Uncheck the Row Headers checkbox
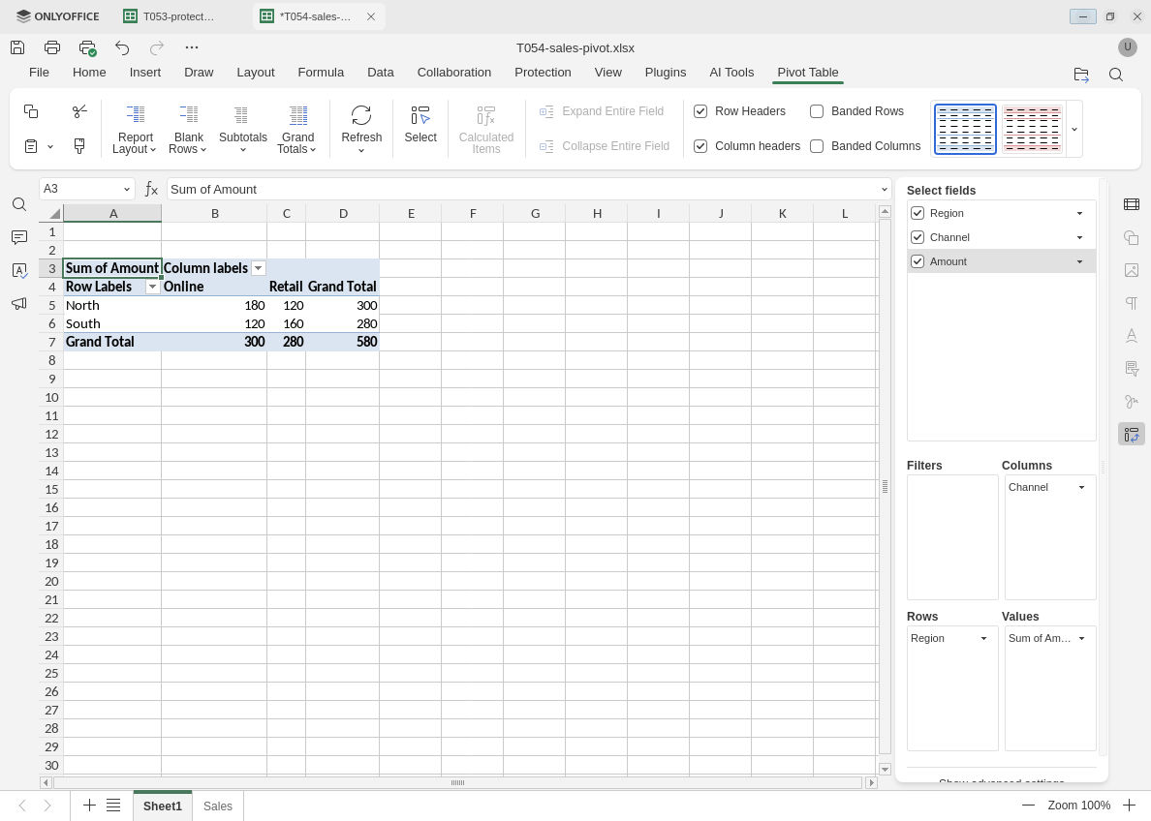Image resolution: width=1151 pixels, height=821 pixels. (700, 111)
